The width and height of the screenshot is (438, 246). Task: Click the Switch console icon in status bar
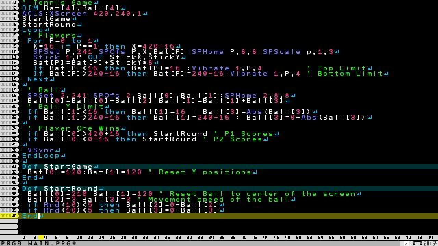[417, 243]
